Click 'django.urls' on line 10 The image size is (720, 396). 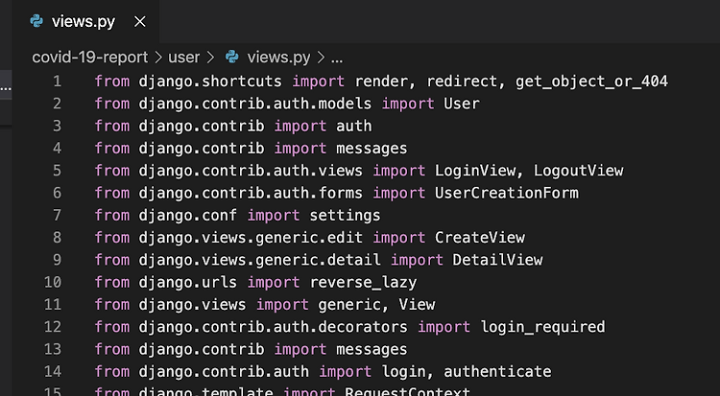188,283
